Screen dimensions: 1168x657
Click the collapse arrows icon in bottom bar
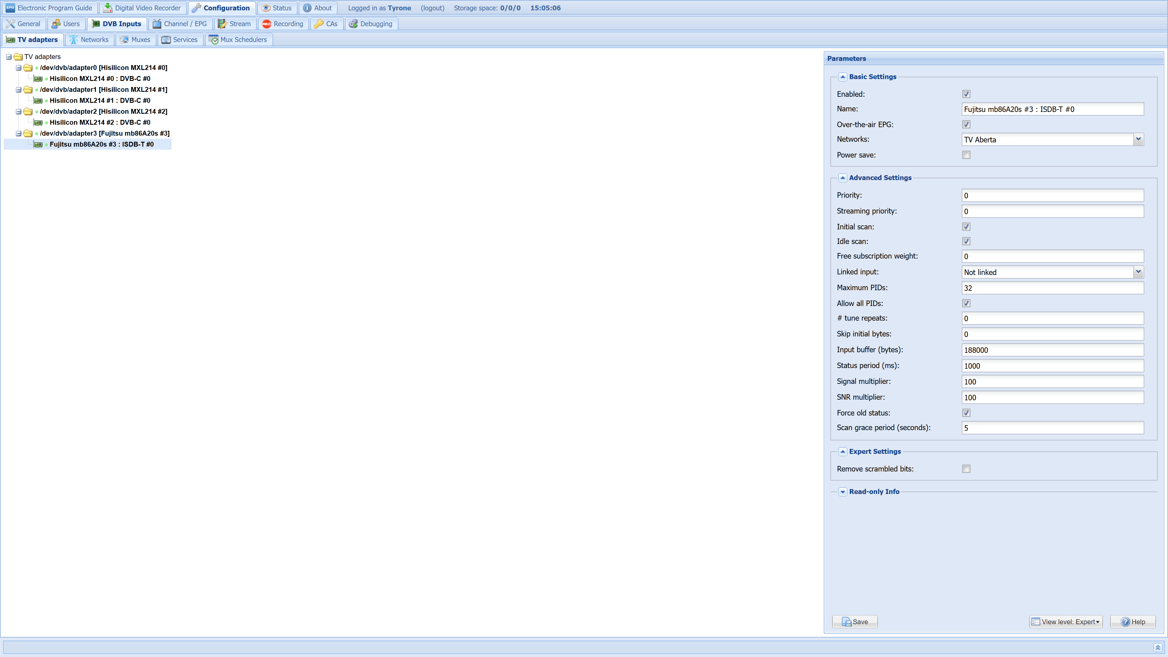1158,648
